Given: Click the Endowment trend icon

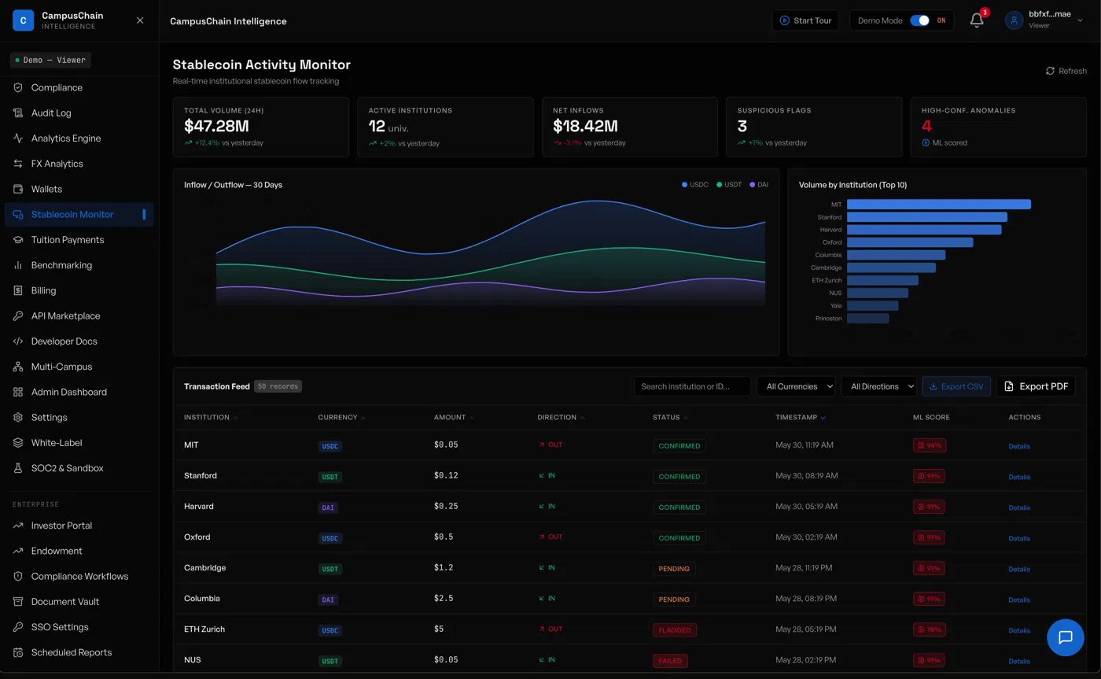Looking at the screenshot, I should pyautogui.click(x=18, y=551).
